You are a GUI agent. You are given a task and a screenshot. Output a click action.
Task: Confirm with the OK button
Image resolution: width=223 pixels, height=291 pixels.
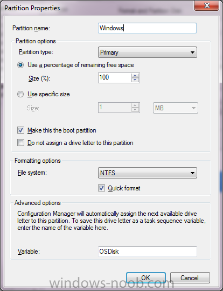click(x=146, y=277)
